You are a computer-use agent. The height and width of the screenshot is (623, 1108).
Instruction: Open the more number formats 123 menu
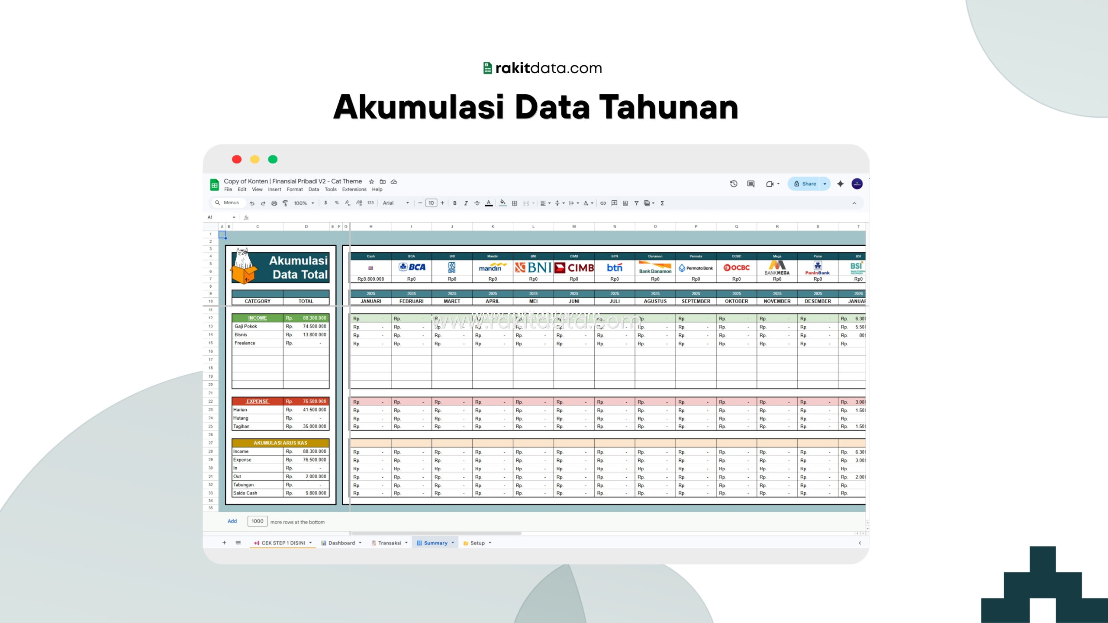pyautogui.click(x=370, y=203)
